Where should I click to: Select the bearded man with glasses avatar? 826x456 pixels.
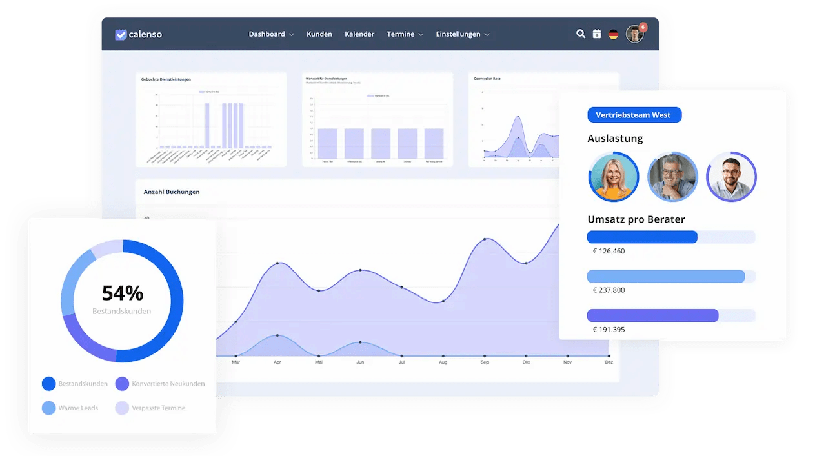(x=731, y=177)
